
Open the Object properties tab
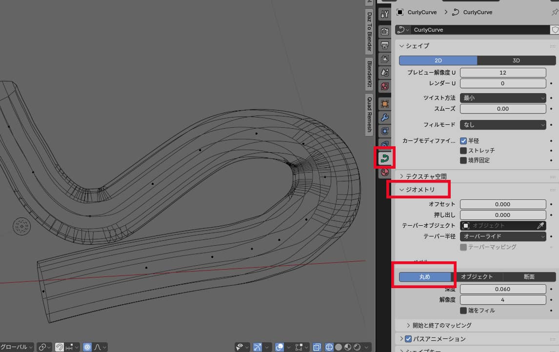click(x=384, y=104)
